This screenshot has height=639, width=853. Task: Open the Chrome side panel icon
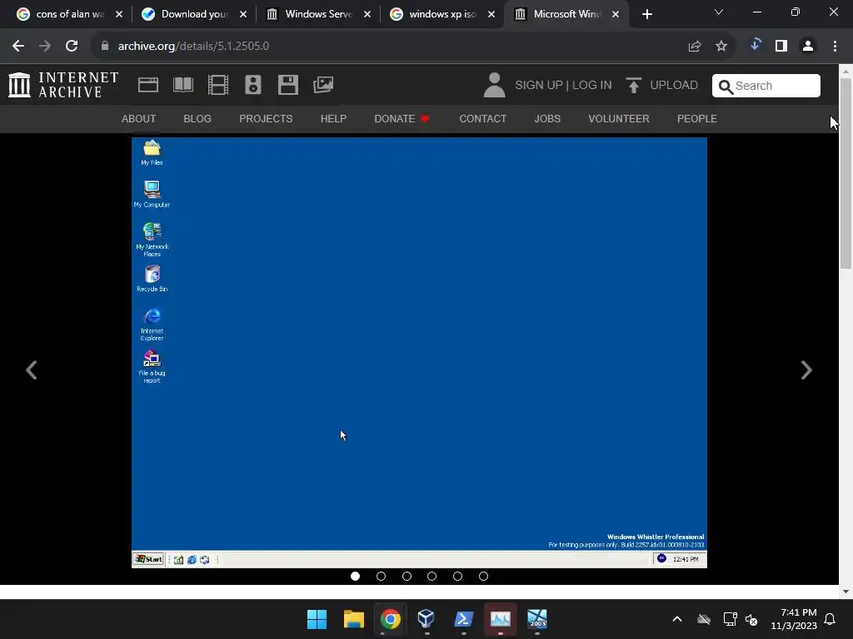pos(781,47)
